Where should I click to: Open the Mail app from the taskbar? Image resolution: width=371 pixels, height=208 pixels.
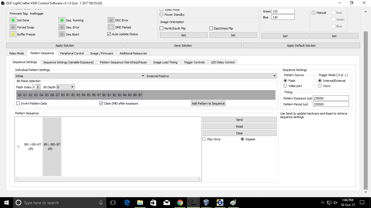(x=167, y=203)
